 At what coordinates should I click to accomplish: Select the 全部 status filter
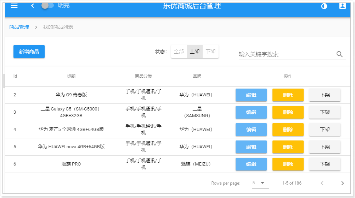tap(179, 52)
